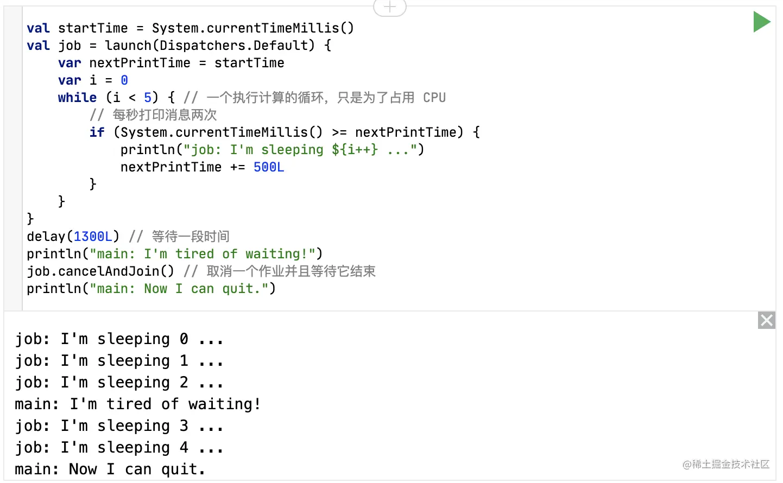Click output line 'job: I'm sleeping 0 ...'

click(x=119, y=339)
